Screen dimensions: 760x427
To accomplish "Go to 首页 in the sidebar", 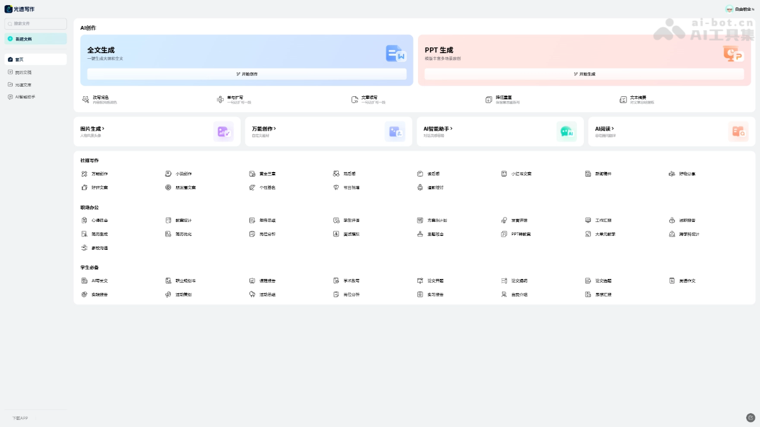I will click(35, 59).
